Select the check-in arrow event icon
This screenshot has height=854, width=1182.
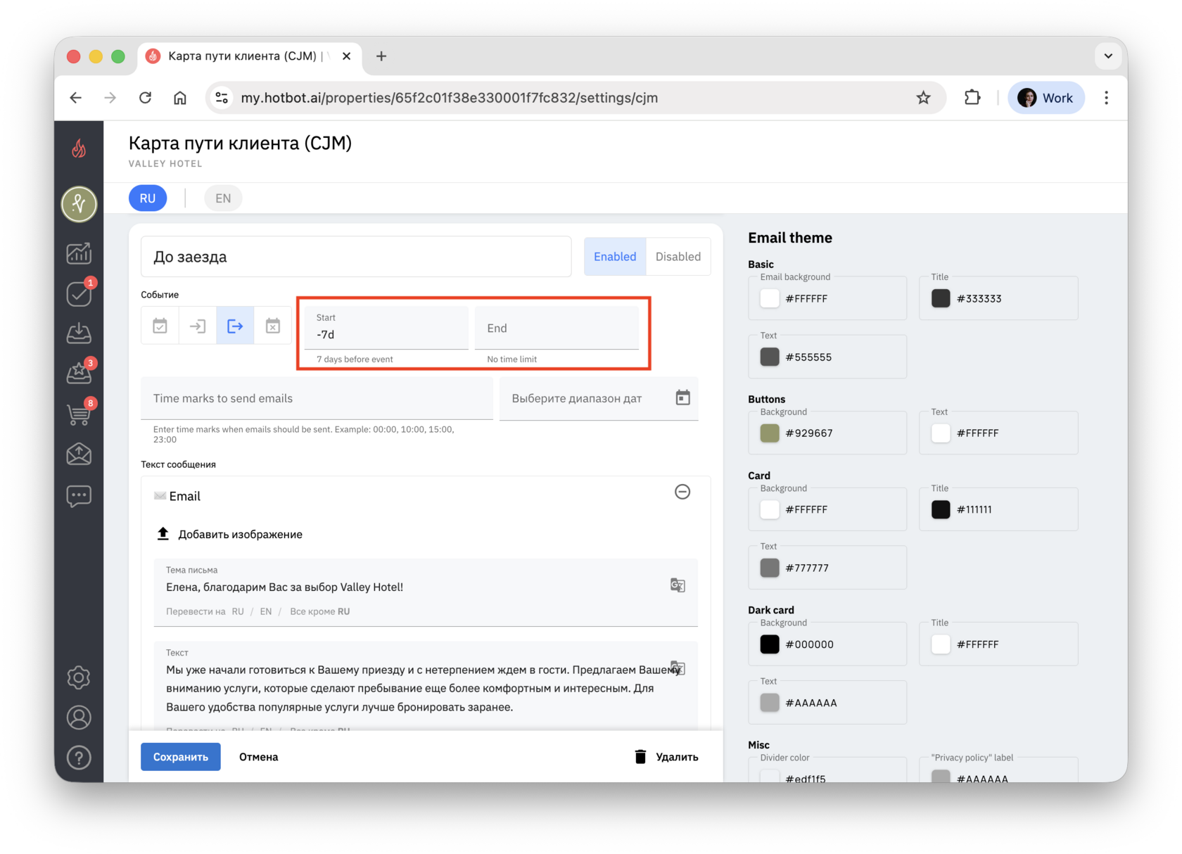click(x=198, y=326)
